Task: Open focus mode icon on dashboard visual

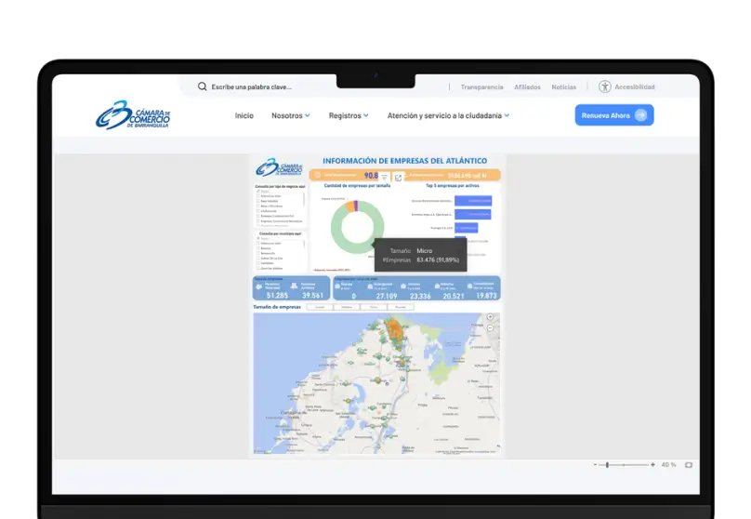Action: pyautogui.click(x=399, y=179)
